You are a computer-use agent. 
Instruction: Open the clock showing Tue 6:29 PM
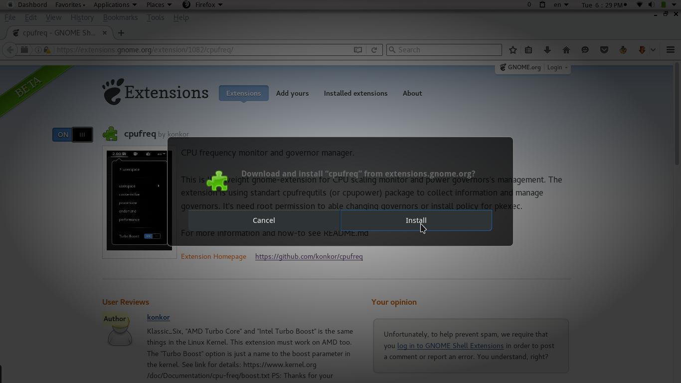[x=604, y=4]
